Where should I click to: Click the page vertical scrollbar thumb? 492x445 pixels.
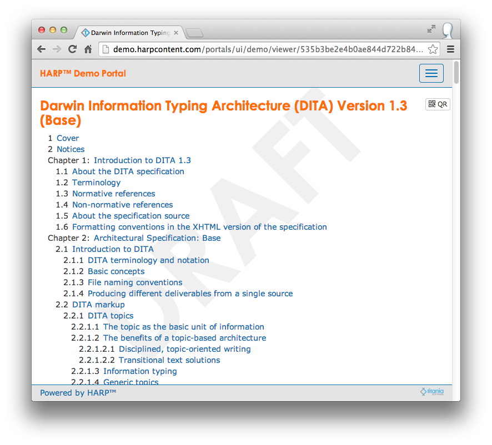(456, 73)
